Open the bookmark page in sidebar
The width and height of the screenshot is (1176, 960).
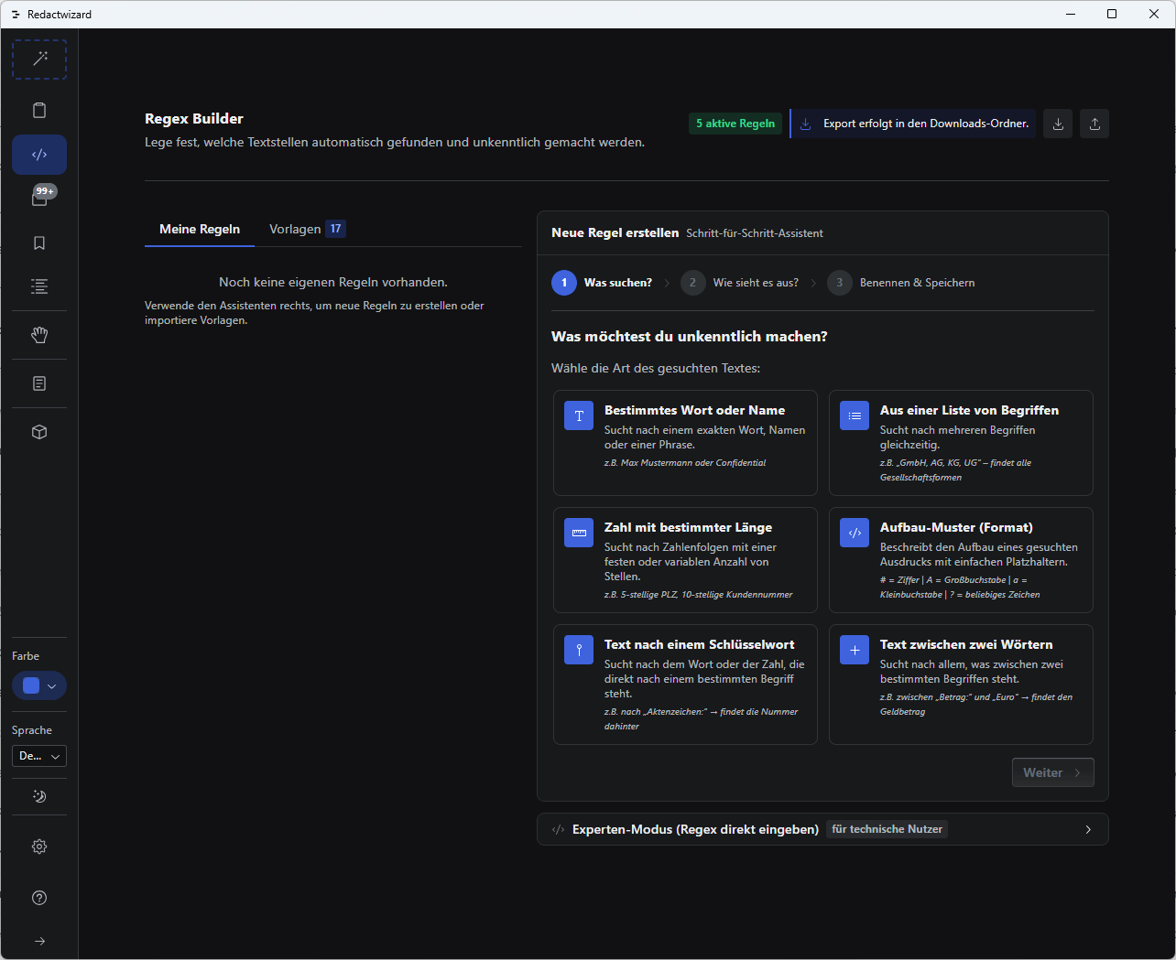[39, 243]
